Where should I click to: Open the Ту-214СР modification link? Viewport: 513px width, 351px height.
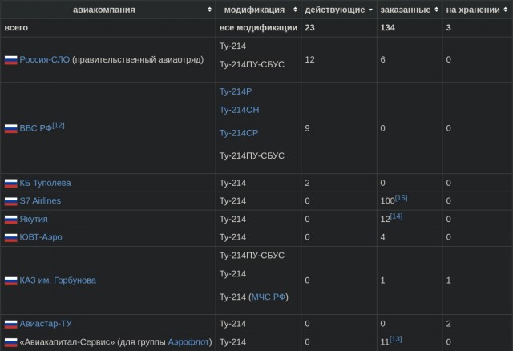coord(239,133)
